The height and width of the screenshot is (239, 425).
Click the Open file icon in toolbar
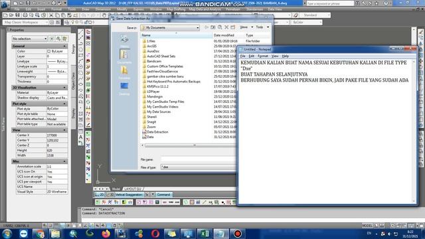tap(11, 15)
